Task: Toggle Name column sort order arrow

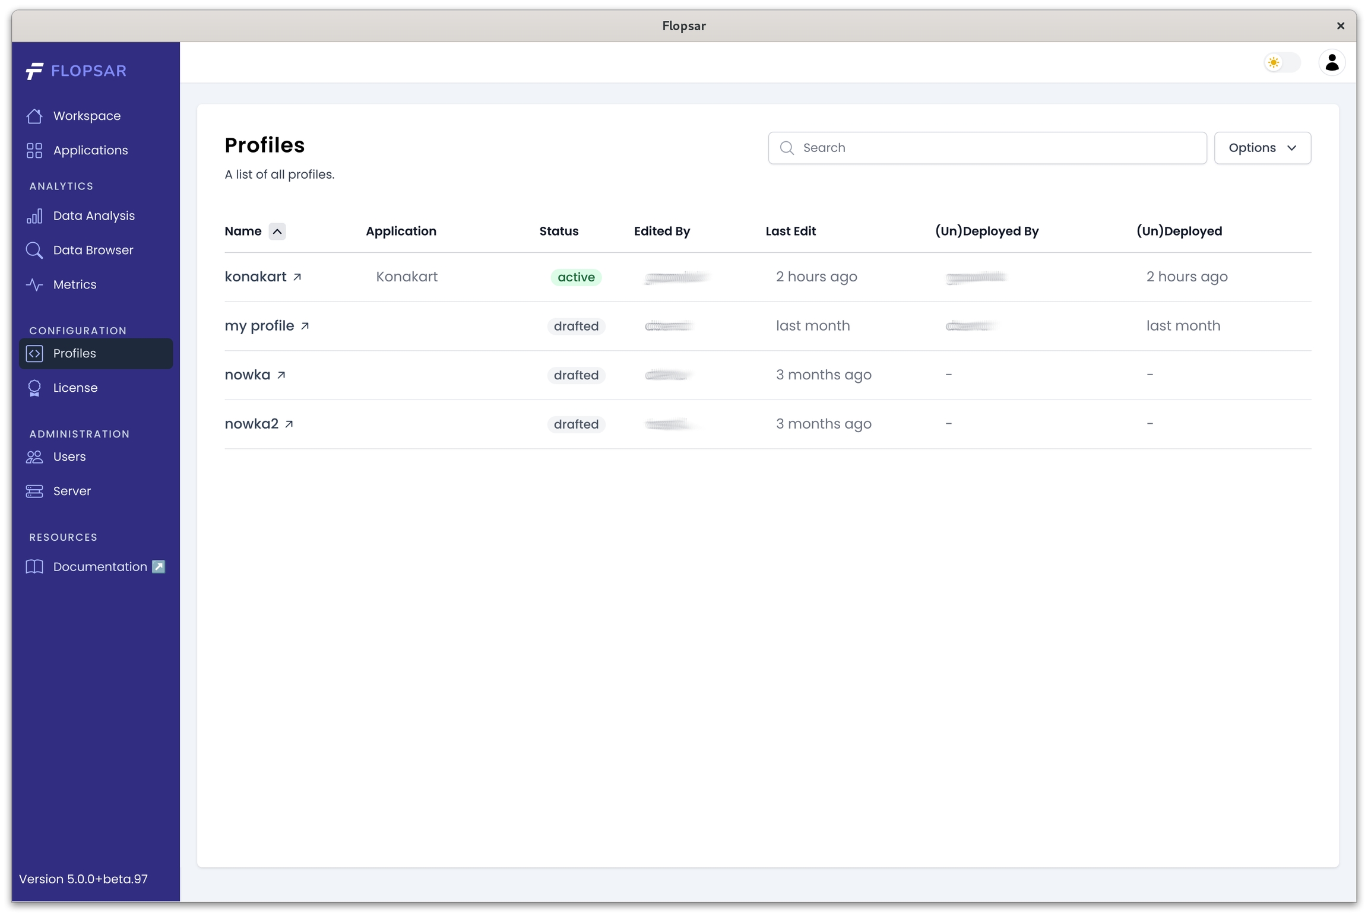Action: click(277, 231)
